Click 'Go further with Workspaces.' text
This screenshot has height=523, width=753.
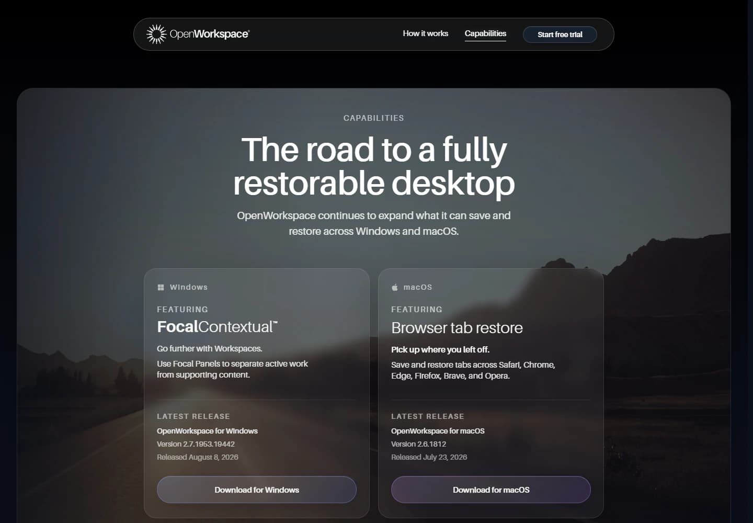[210, 348]
